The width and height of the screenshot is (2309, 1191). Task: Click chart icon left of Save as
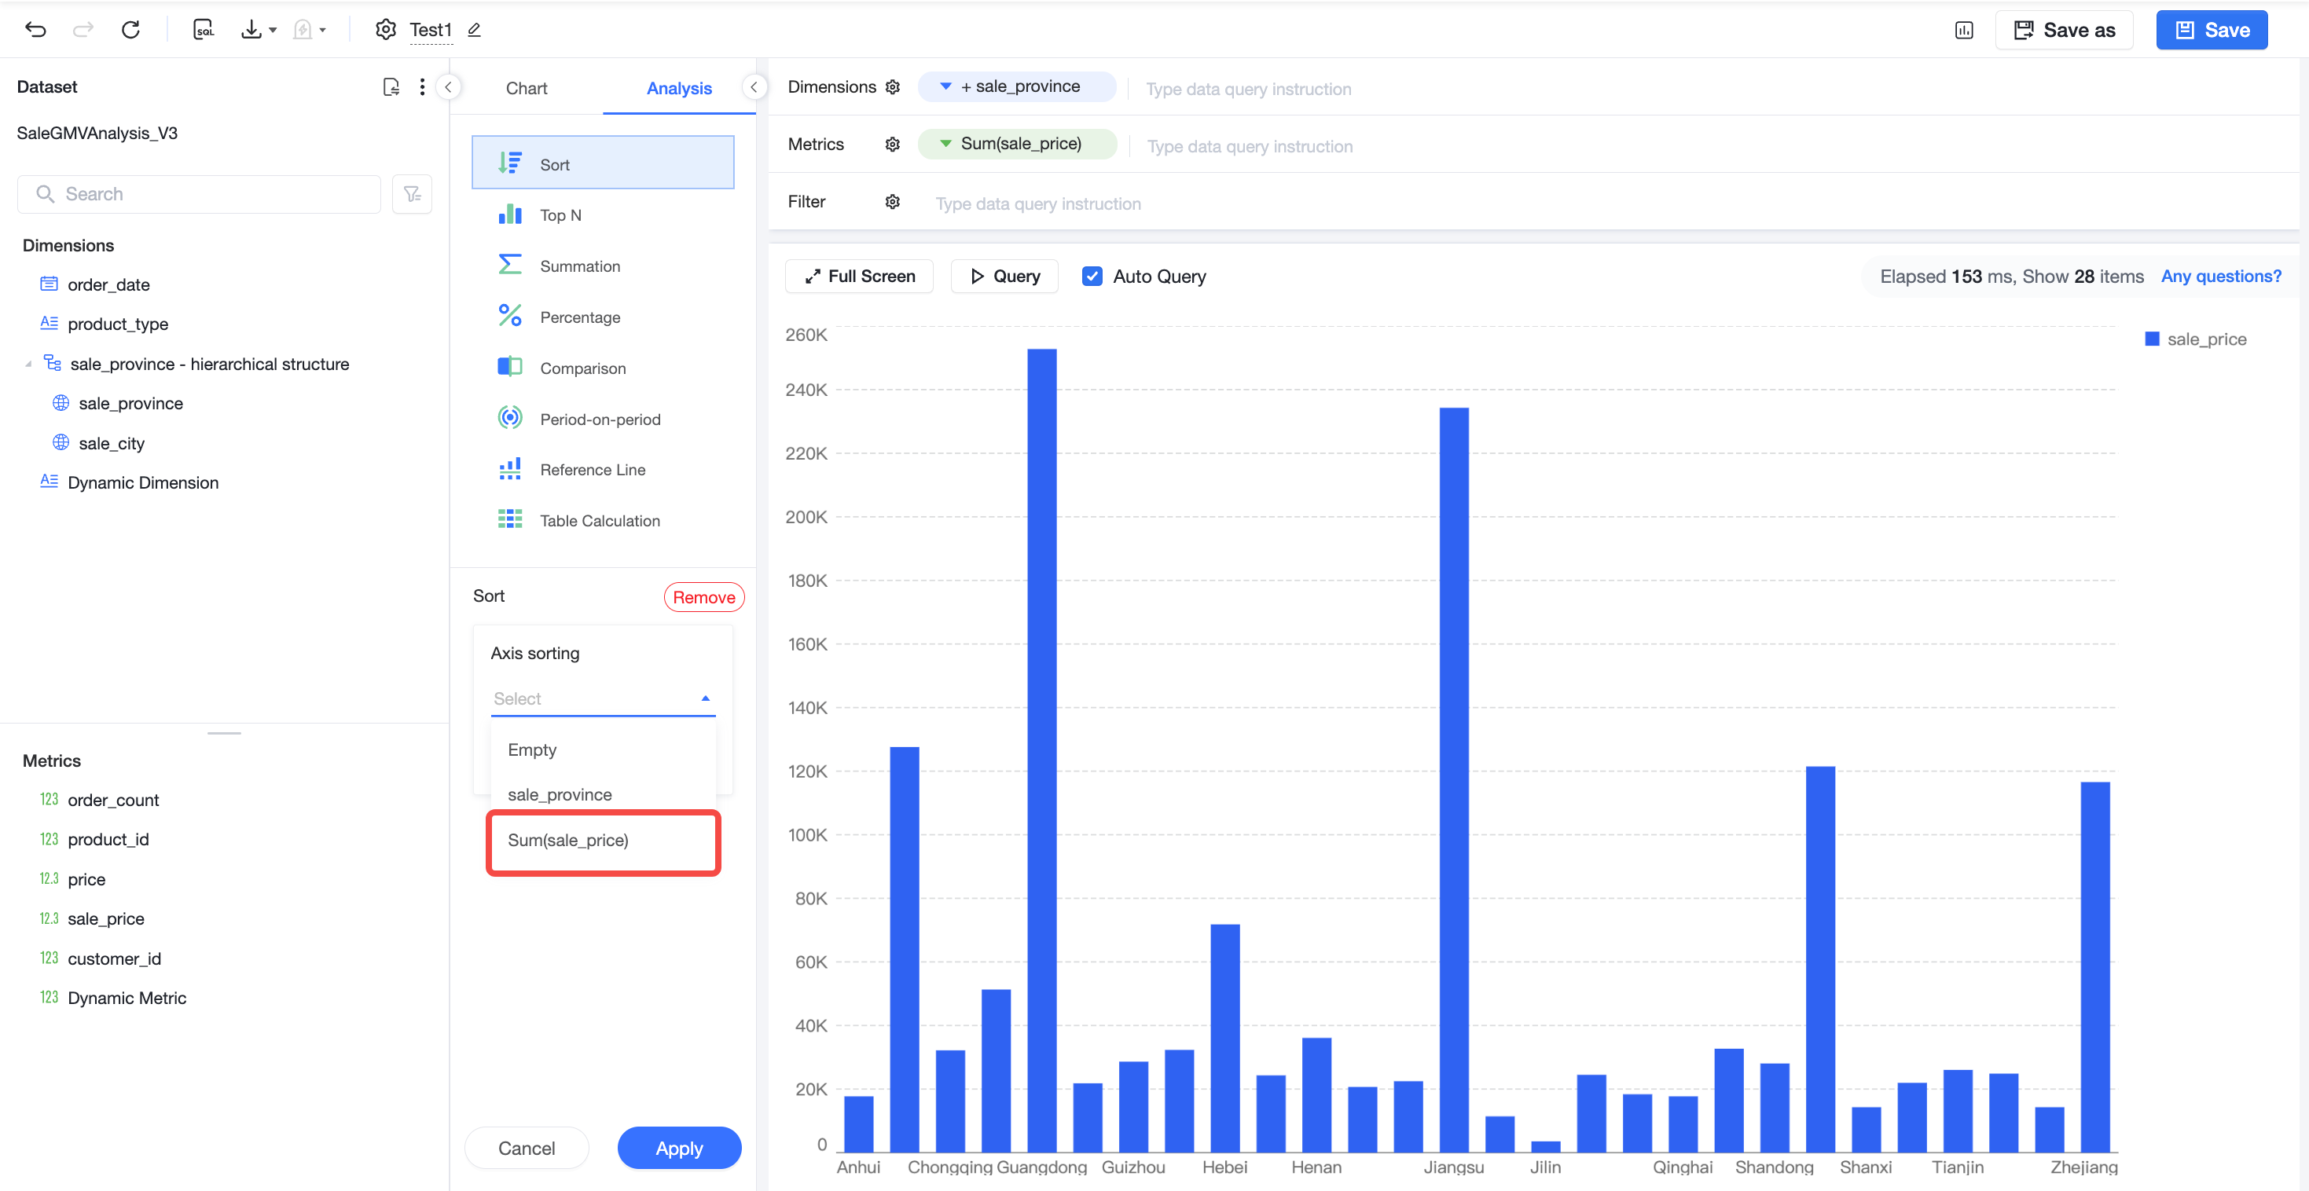point(1963,30)
